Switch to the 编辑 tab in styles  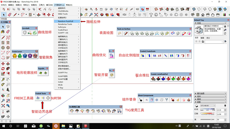(x=202, y=38)
